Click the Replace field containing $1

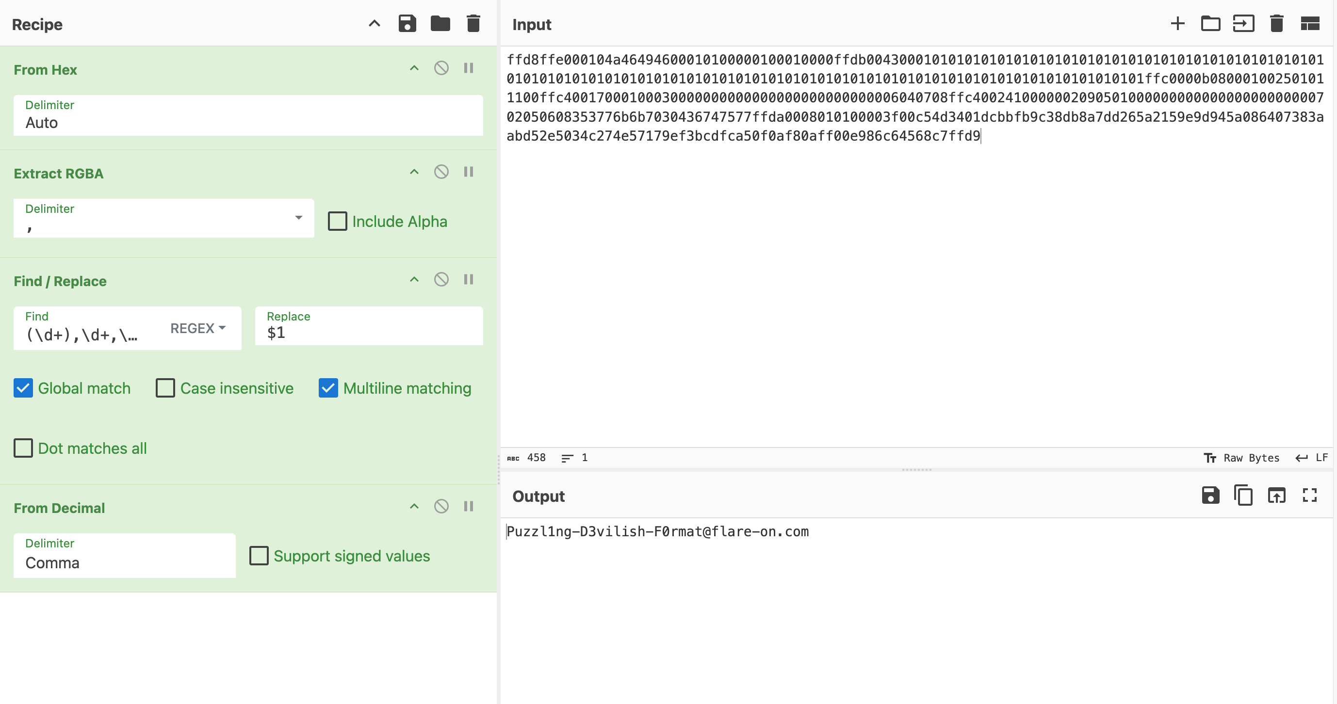tap(369, 332)
